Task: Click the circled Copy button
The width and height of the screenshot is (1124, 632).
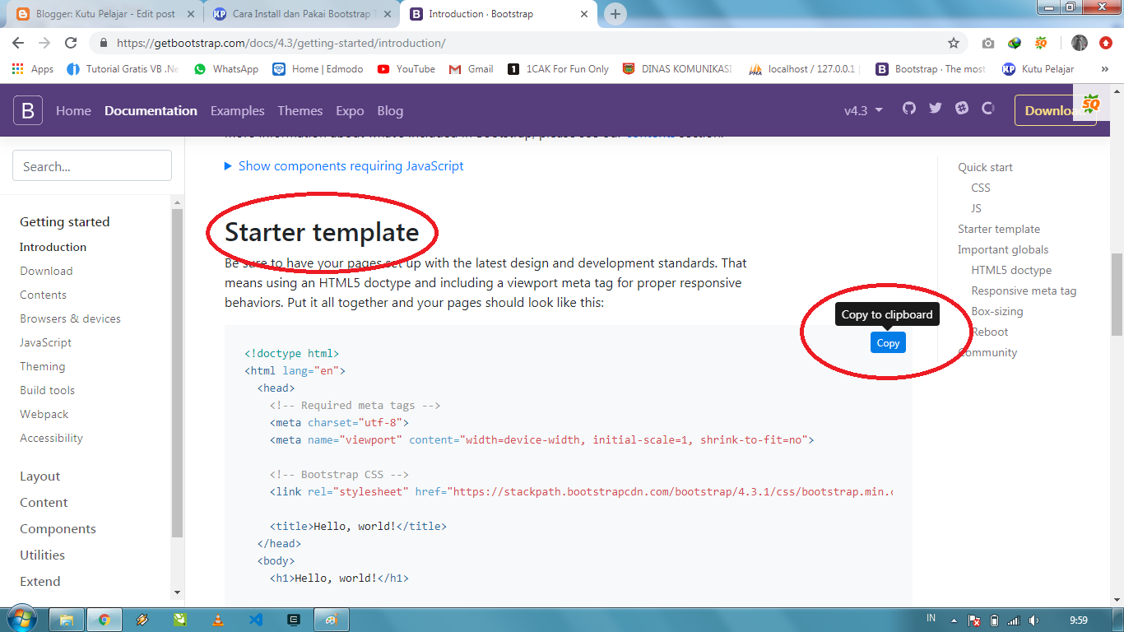Action: pyautogui.click(x=888, y=342)
